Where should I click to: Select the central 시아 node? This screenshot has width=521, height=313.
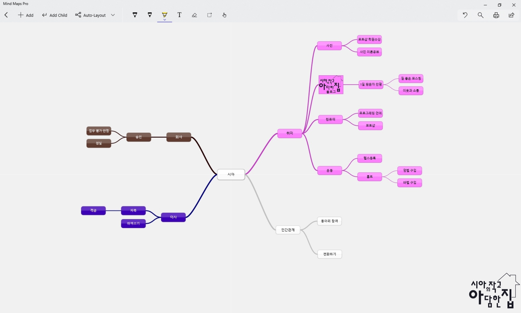tap(231, 174)
